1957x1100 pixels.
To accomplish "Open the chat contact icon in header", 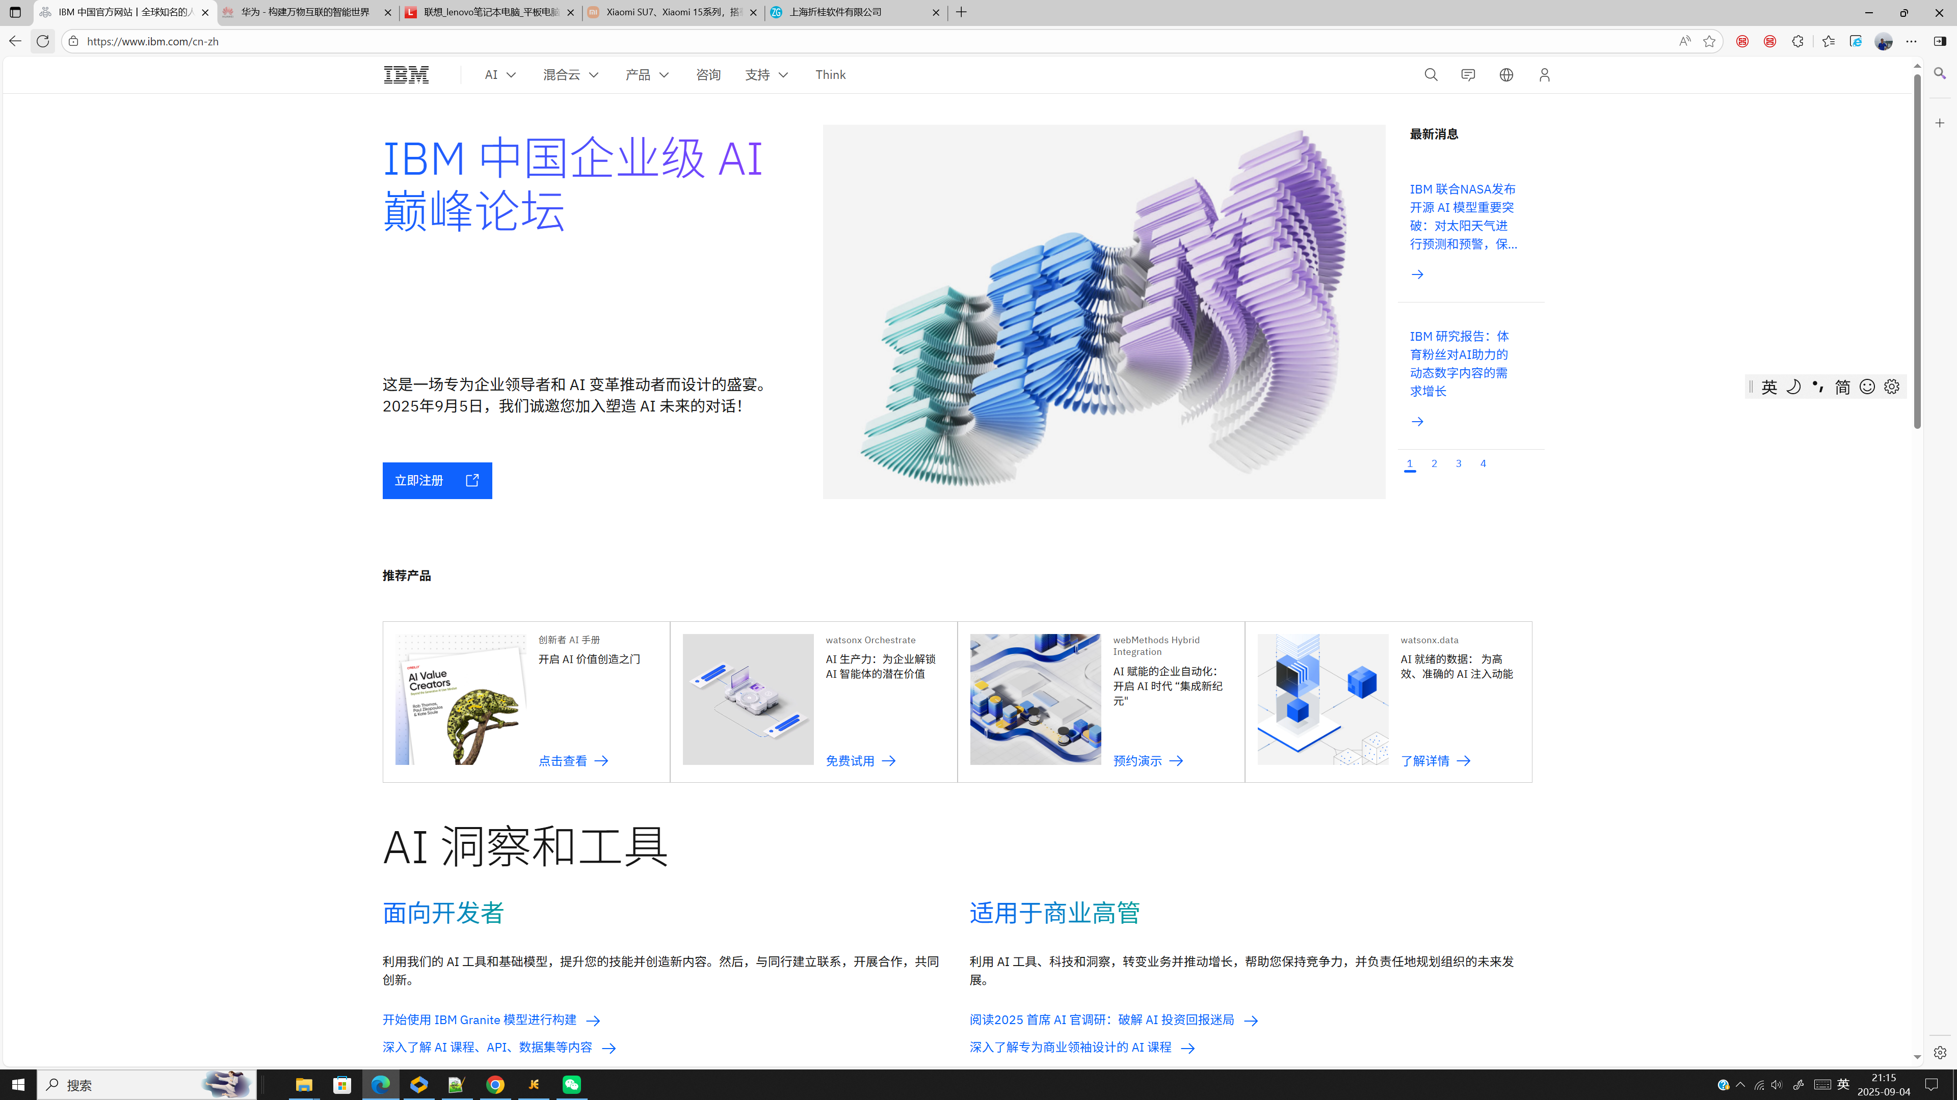I will pyautogui.click(x=1468, y=74).
